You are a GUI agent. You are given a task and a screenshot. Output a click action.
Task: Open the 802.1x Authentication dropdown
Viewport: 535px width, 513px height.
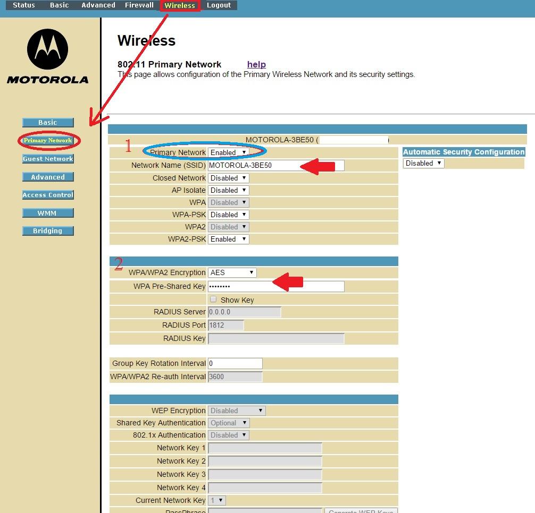pos(228,435)
